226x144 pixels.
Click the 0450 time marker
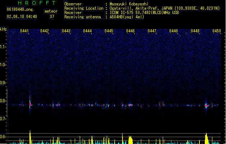point(217,31)
